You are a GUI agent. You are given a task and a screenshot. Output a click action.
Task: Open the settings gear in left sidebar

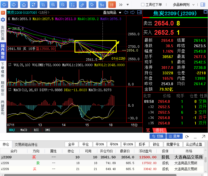[3, 20]
